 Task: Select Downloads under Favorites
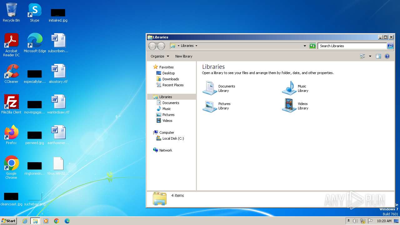[x=171, y=79]
